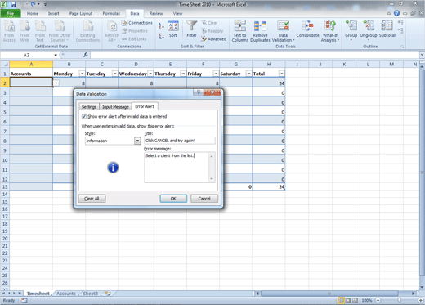
Task: Click Sort A to Z icon
Action: tap(161, 25)
